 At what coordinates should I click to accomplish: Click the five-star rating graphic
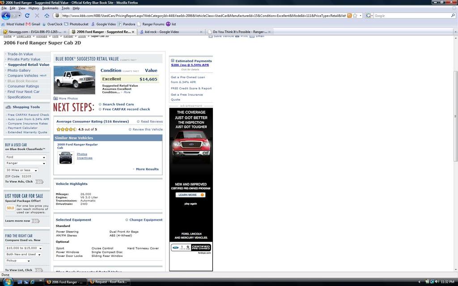[x=67, y=129]
